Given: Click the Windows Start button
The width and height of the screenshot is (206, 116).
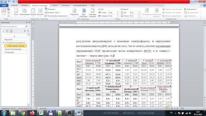Looking at the screenshot, I should pyautogui.click(x=4, y=113).
